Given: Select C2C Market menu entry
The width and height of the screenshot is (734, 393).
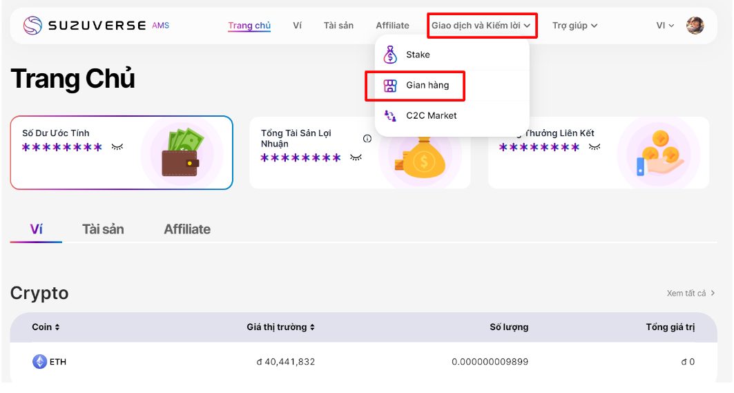Looking at the screenshot, I should click(431, 116).
